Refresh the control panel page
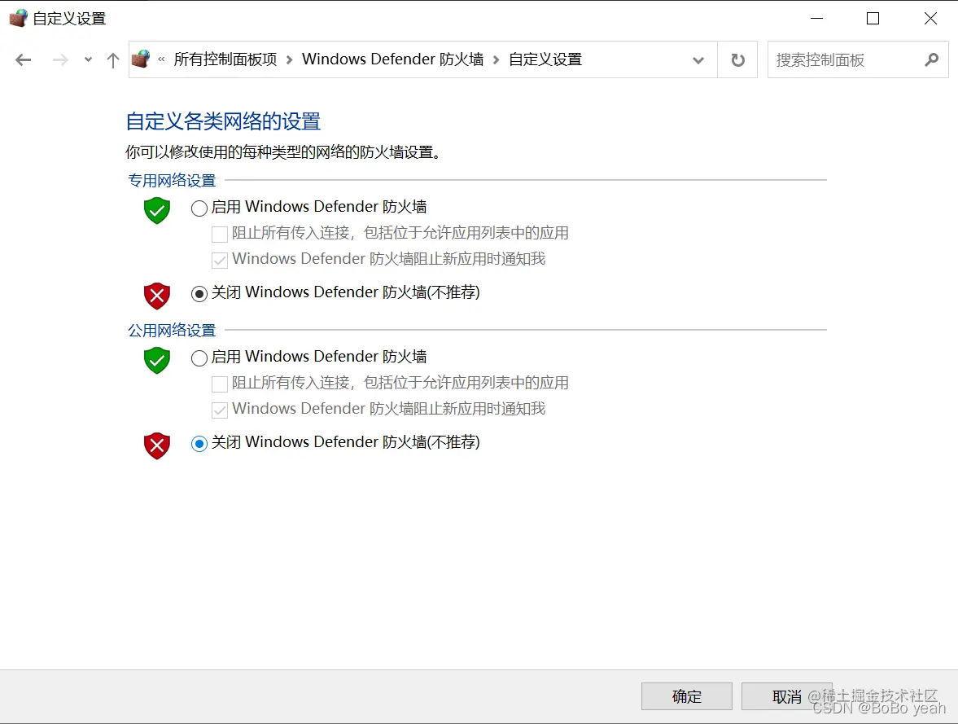Image resolution: width=958 pixels, height=724 pixels. pos(737,60)
